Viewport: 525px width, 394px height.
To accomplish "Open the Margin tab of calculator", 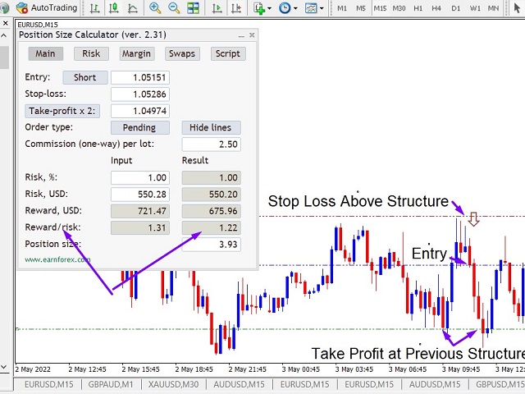I will (137, 53).
